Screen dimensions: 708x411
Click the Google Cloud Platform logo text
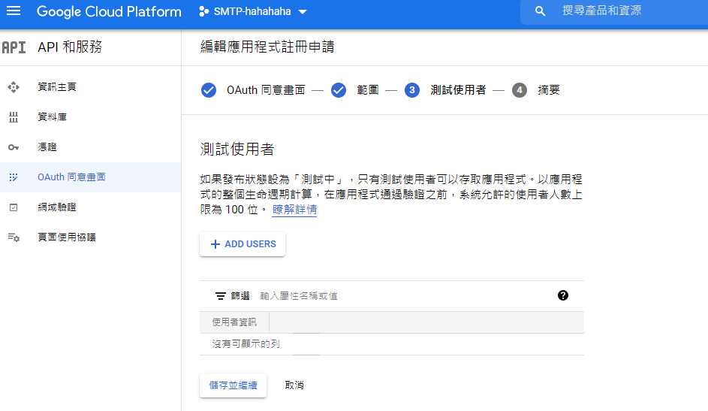click(109, 11)
